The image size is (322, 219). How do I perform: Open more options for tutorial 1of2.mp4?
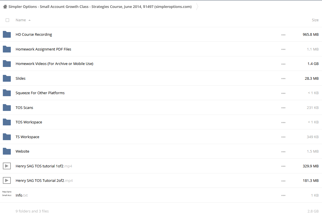[x=283, y=166]
